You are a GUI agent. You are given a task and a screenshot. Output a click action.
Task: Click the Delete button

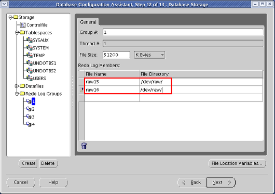point(48,163)
